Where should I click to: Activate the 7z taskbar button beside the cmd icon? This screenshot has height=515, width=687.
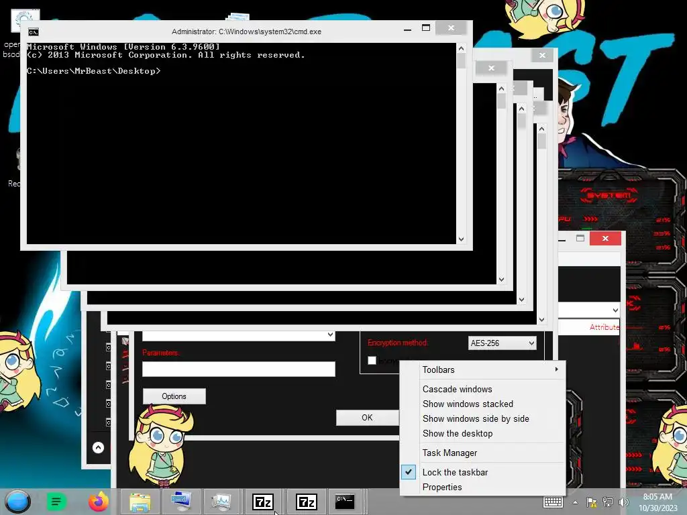pos(307,502)
